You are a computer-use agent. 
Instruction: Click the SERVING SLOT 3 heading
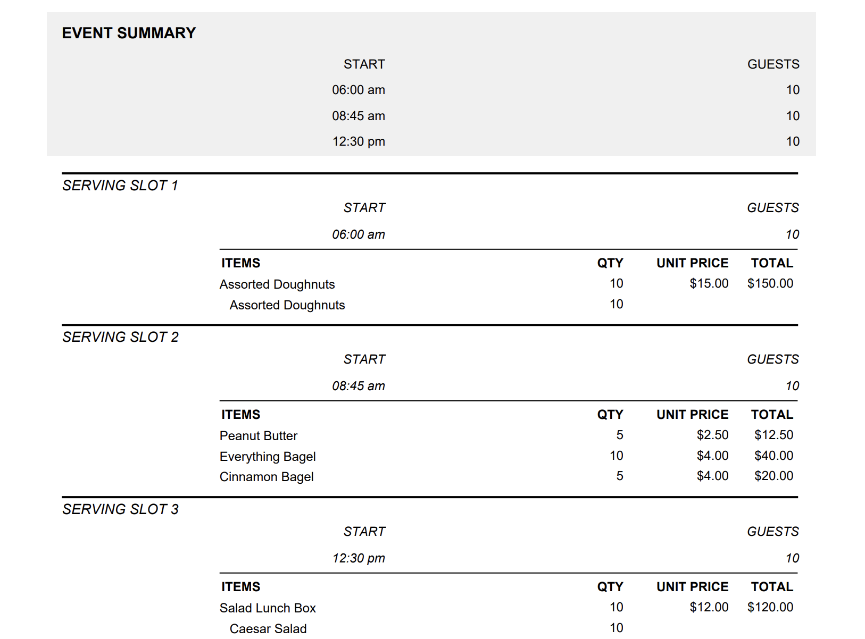(x=120, y=509)
